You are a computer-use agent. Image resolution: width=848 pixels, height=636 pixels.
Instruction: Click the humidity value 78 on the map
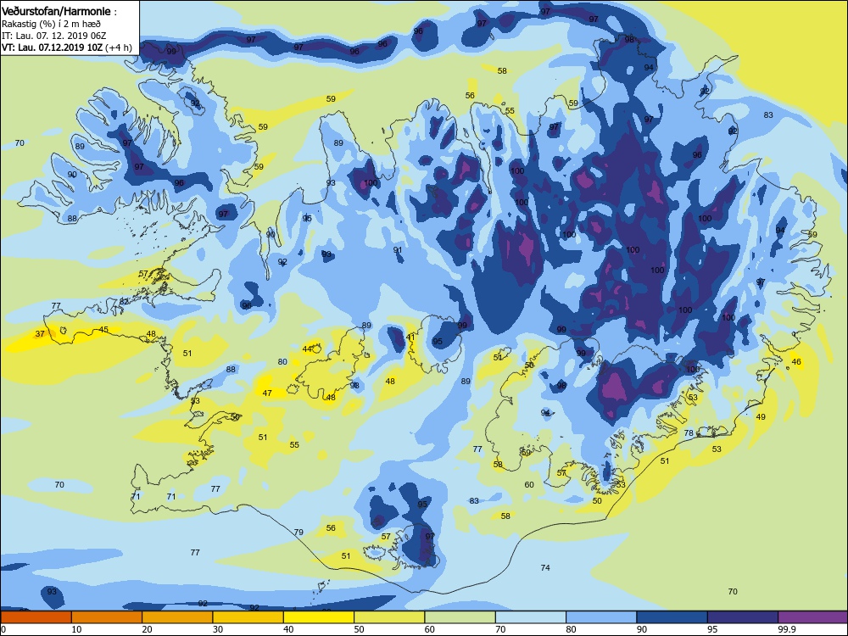(689, 433)
